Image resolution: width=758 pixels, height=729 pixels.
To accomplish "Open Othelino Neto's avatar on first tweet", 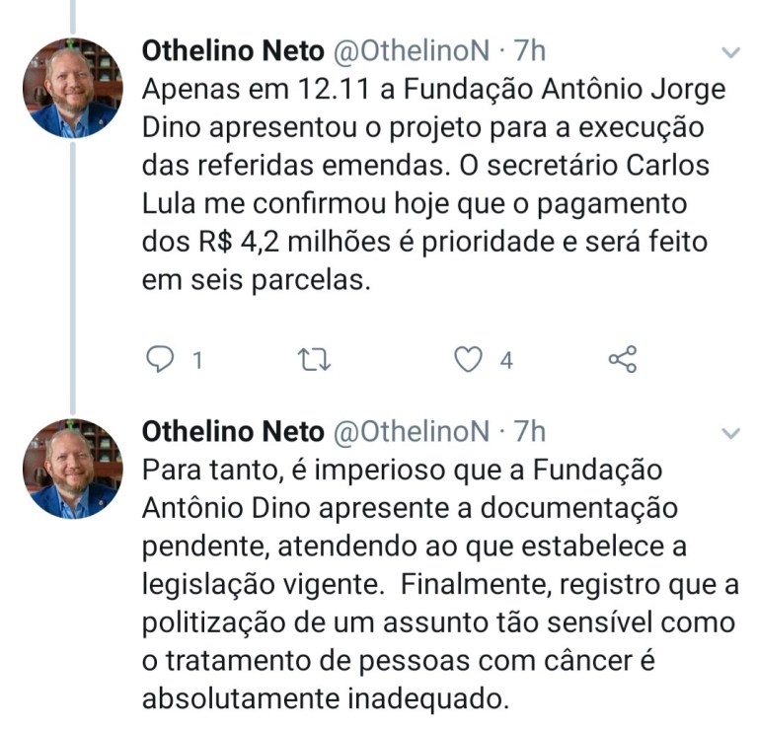I will pyautogui.click(x=72, y=88).
